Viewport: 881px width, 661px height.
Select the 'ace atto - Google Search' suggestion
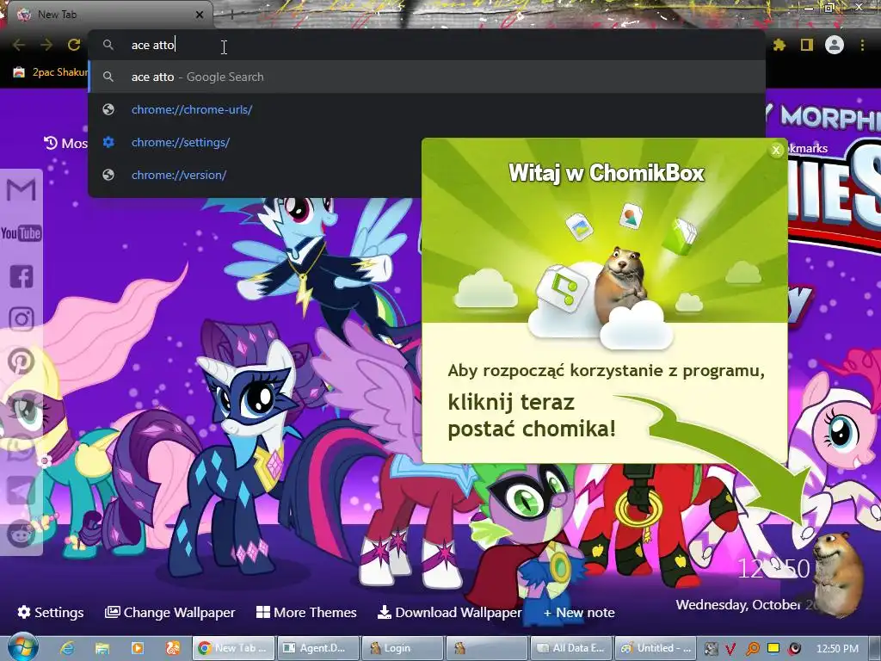pyautogui.click(x=427, y=77)
